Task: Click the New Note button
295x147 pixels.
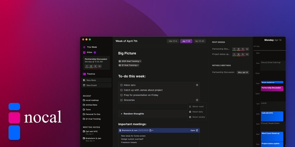Action: (x=97, y=80)
